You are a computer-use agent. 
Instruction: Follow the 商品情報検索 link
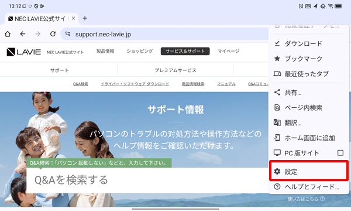pos(193,84)
